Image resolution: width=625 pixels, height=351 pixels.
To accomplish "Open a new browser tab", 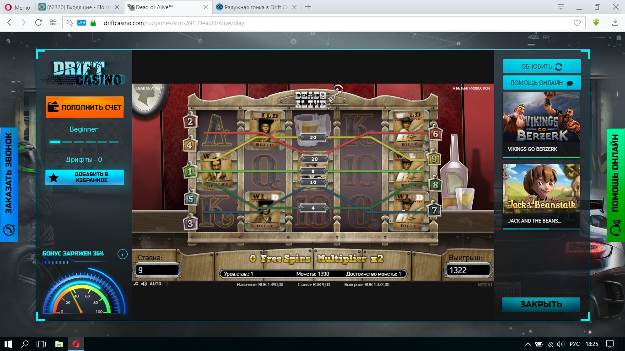I will point(308,7).
